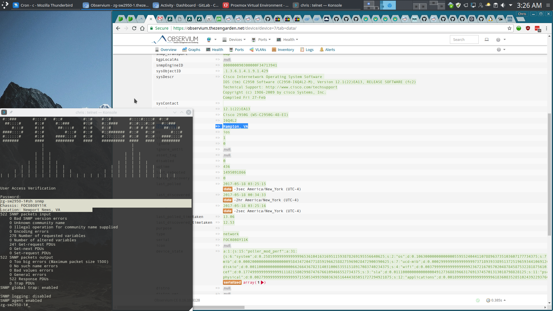The width and height of the screenshot is (553, 311).
Task: Open the Chrome three-dot menu
Action: (546, 28)
